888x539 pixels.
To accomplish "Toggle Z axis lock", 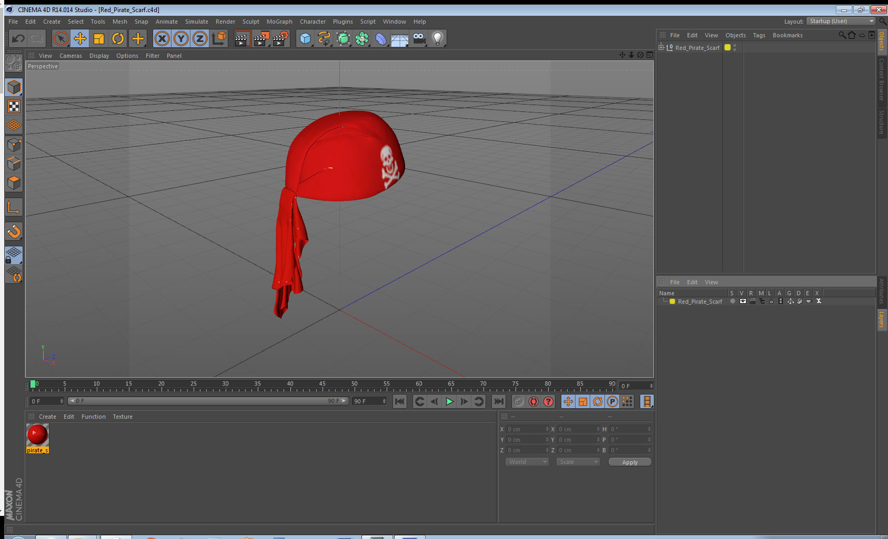I will [200, 38].
